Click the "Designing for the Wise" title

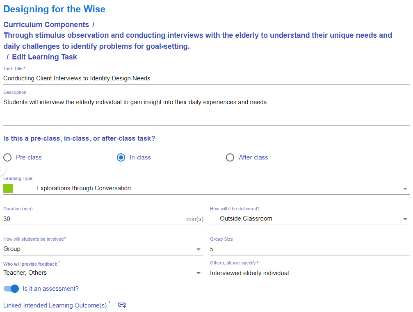54,9
